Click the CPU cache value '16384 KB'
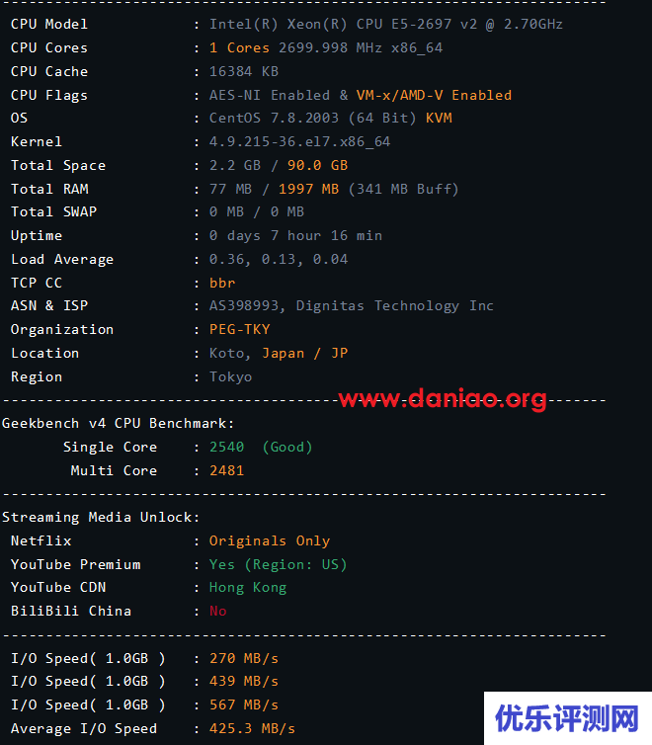 click(x=244, y=72)
